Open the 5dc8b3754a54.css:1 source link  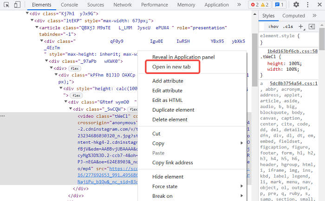(x=293, y=83)
